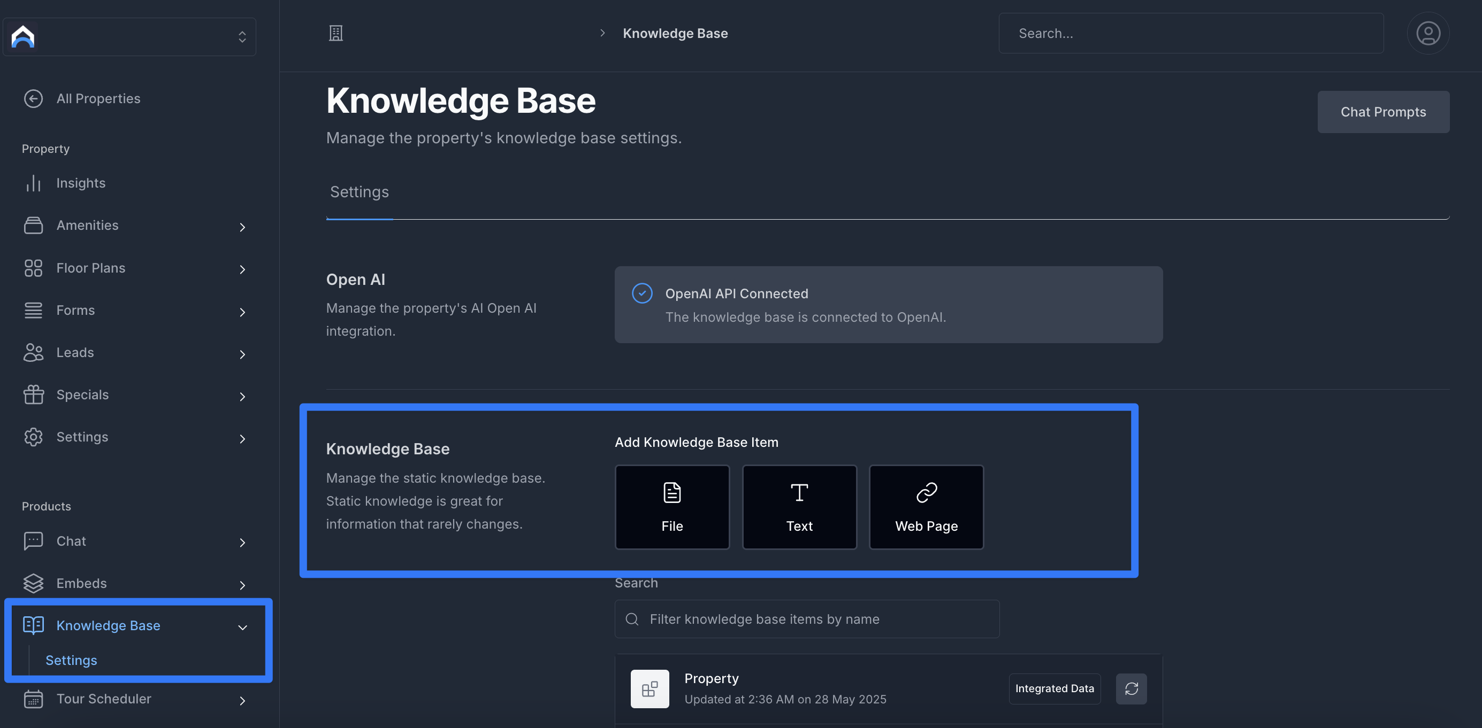Open the property switcher up-down arrows

(x=242, y=37)
